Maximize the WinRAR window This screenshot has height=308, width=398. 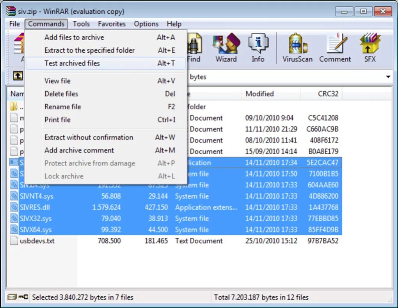[x=363, y=12]
